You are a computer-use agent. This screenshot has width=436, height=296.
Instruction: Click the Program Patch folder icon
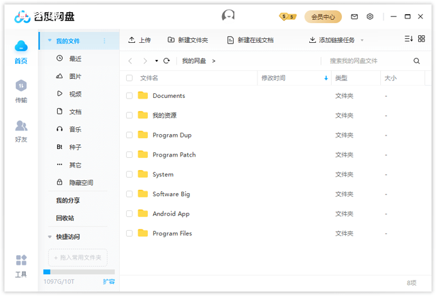[143, 154]
